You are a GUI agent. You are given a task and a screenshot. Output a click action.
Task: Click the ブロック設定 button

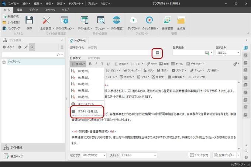click(200, 155)
